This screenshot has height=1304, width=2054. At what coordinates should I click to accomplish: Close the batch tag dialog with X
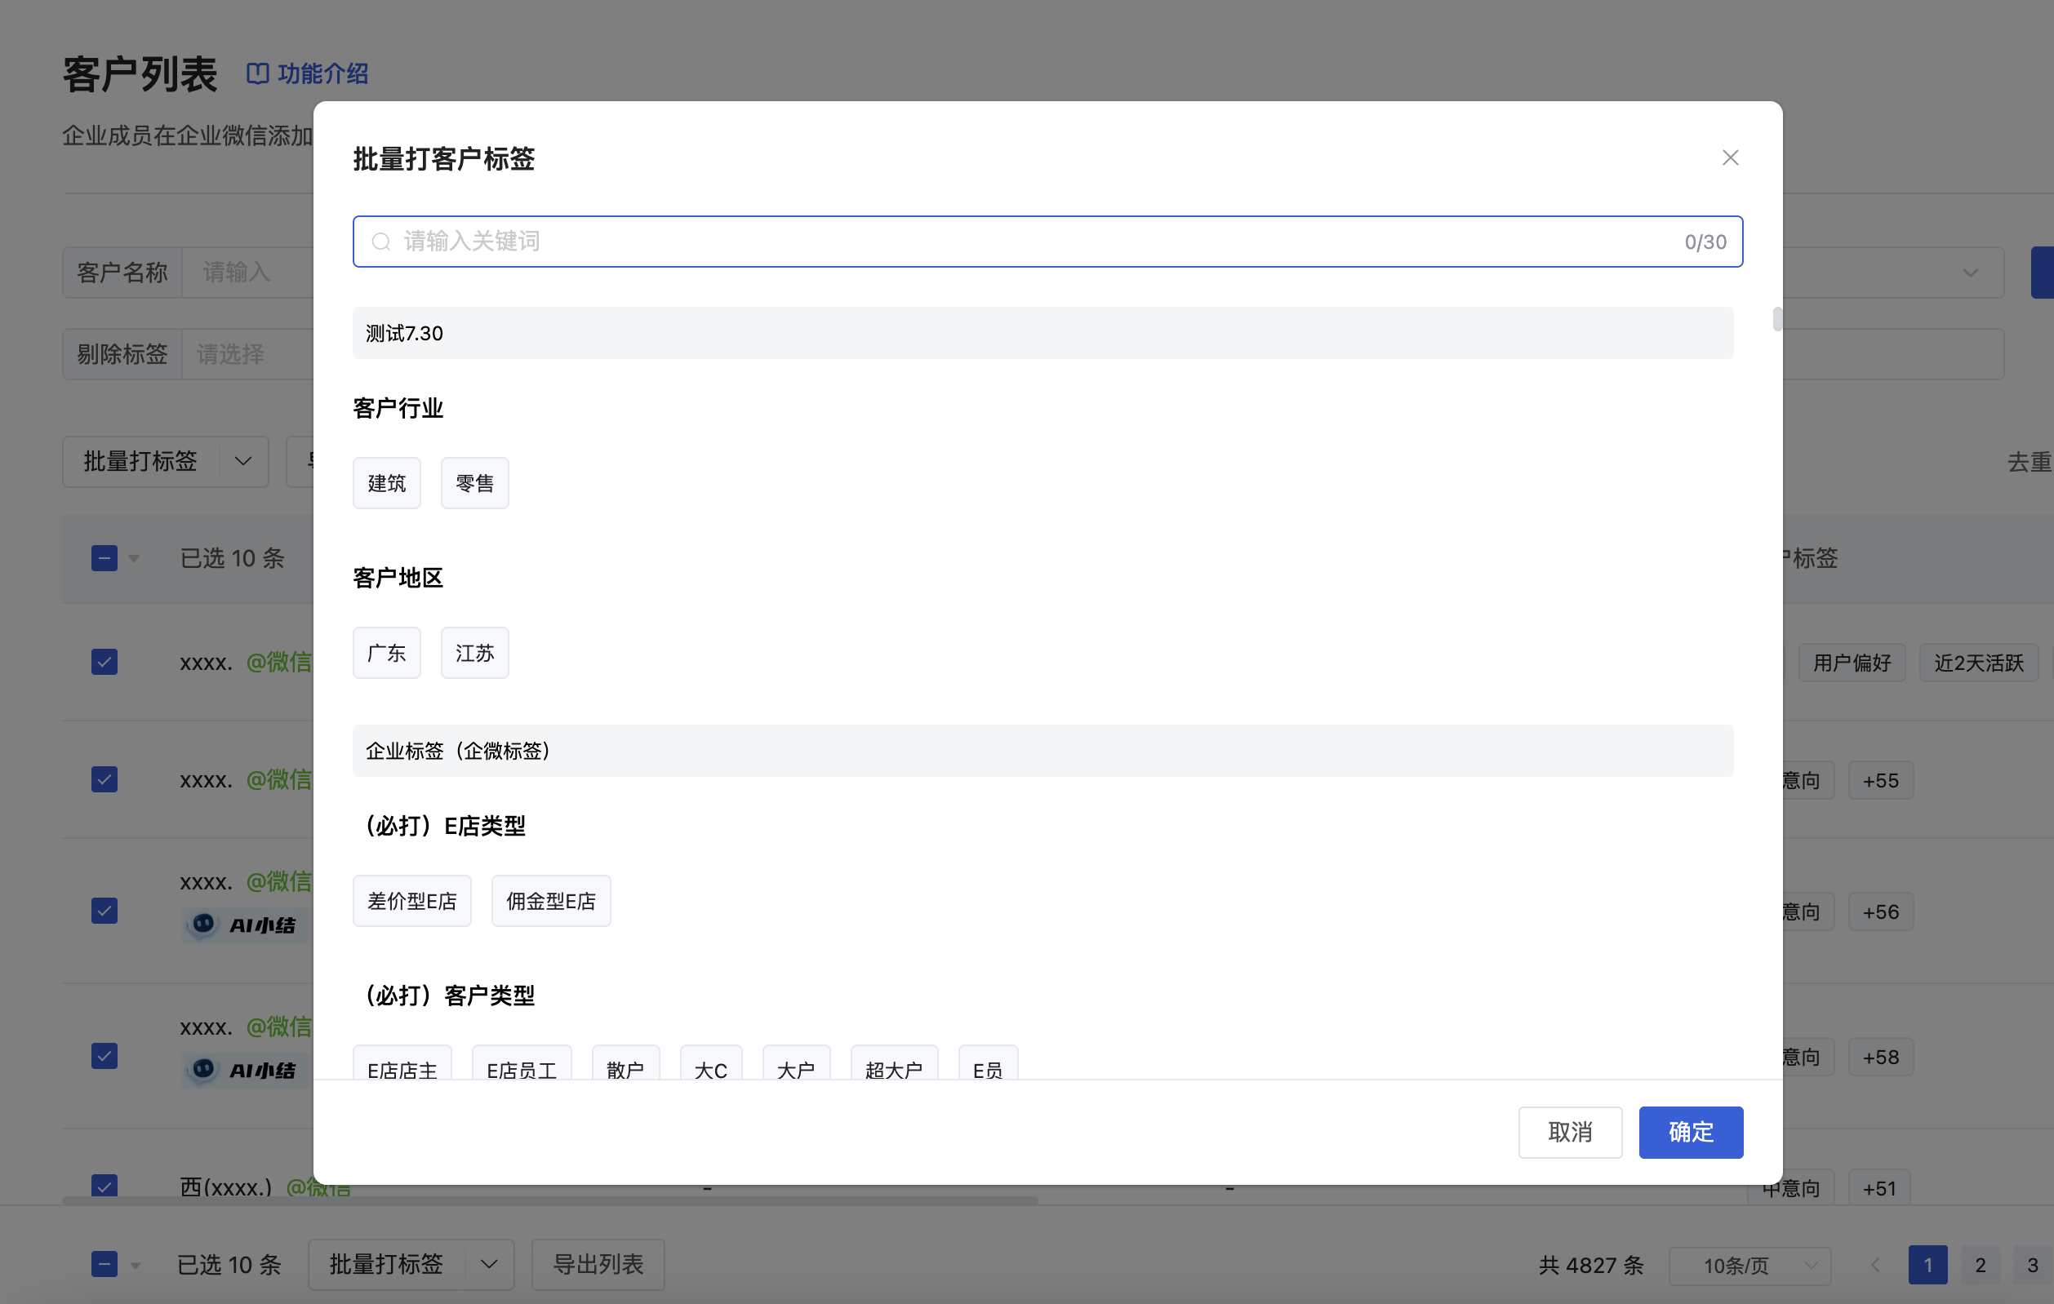tap(1730, 157)
